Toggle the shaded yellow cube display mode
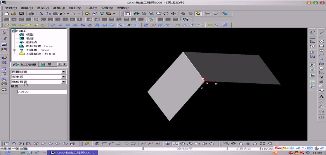 198,14
